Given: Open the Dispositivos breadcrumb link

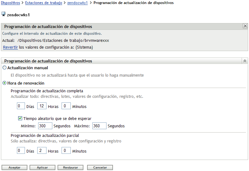Looking at the screenshot, I should point(10,3).
